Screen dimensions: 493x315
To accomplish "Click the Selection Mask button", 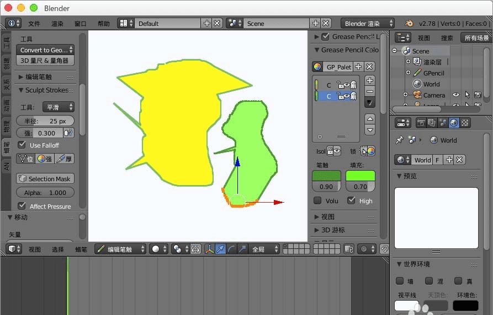I will 45,178.
